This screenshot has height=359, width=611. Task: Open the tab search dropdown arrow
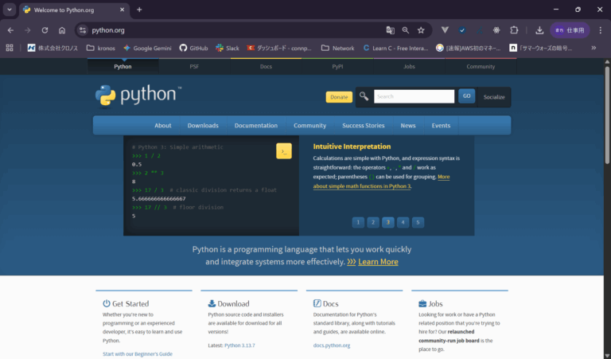point(10,10)
